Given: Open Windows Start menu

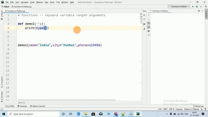Looking at the screenshot, I should [4, 114].
